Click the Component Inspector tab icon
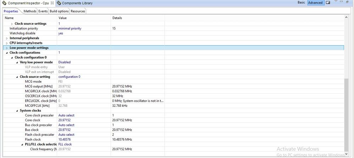354x158 pixels. [4, 3]
